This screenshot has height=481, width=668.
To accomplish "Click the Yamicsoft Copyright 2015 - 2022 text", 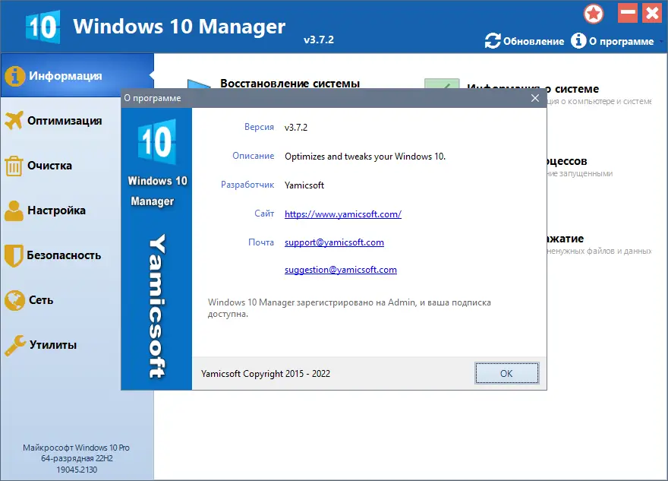I will [x=266, y=374].
